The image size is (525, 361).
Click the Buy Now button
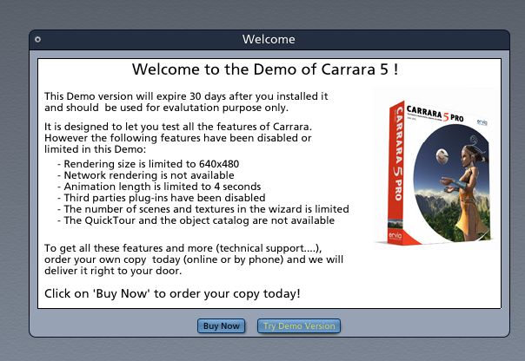(x=221, y=326)
